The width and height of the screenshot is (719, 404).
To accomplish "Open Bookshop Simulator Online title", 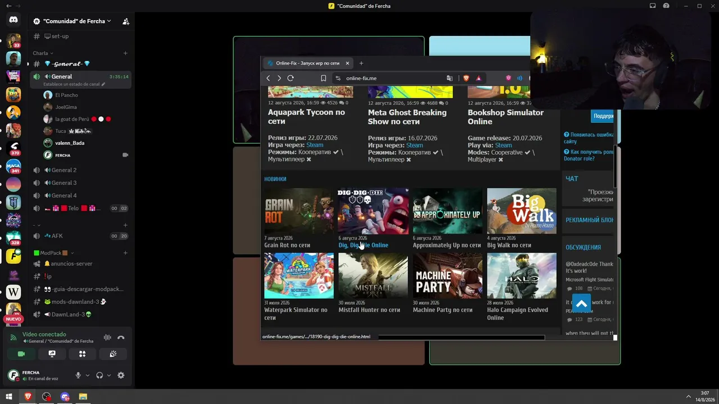I will pos(506,117).
